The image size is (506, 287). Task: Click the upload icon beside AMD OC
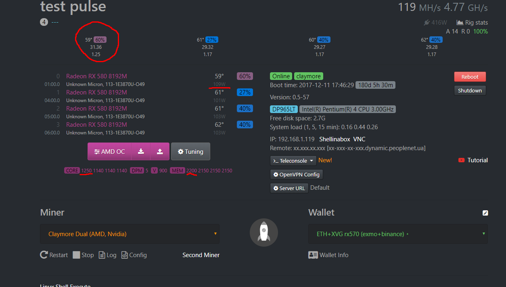[160, 151]
